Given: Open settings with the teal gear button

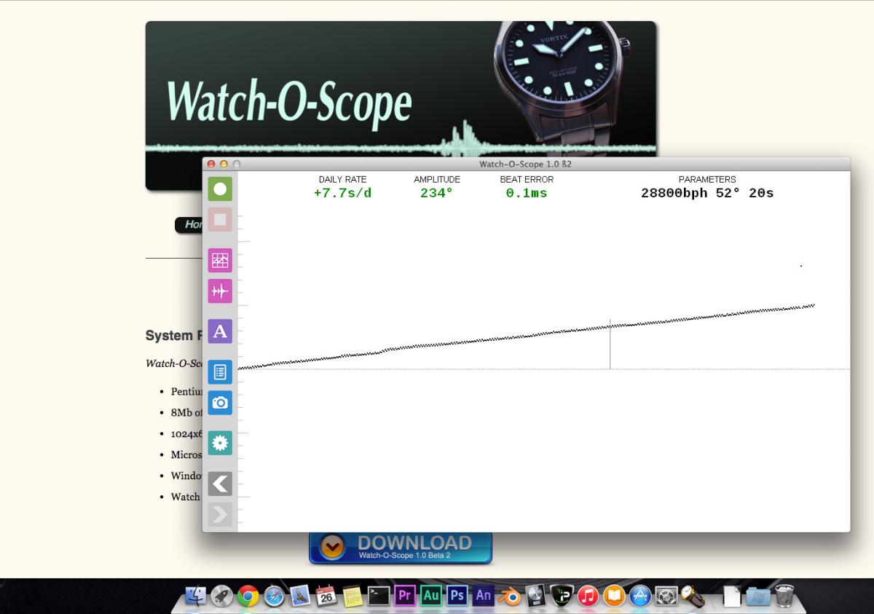Looking at the screenshot, I should click(x=220, y=443).
